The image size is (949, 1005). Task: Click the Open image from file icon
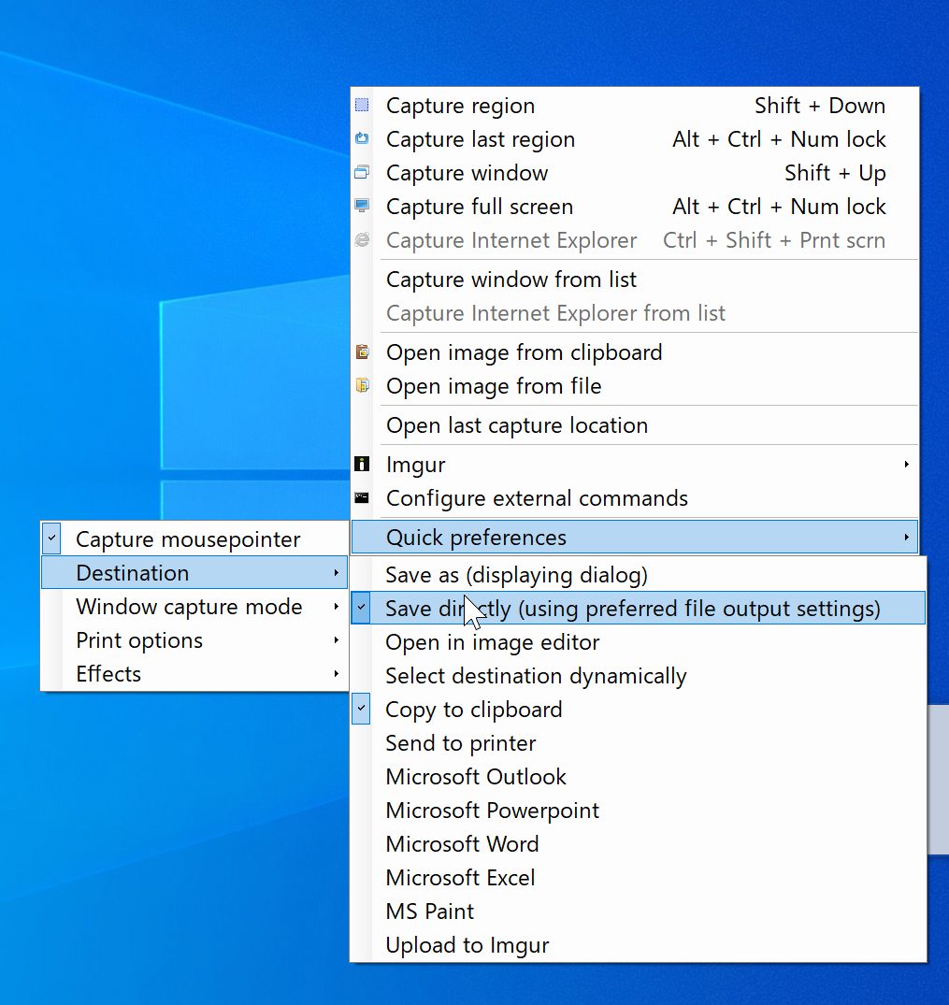click(x=362, y=386)
